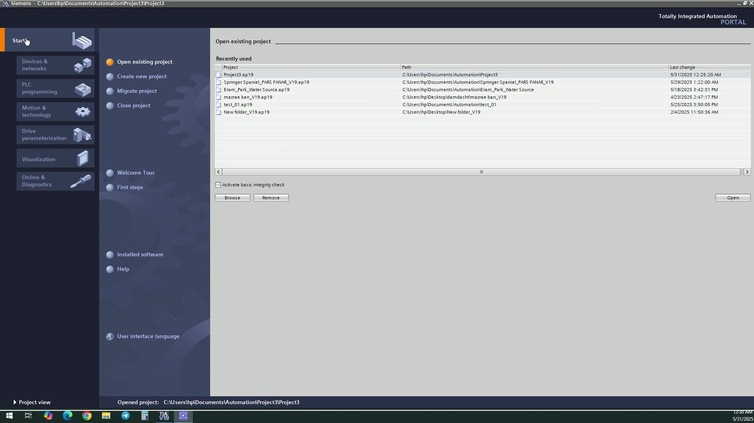Open First steps
Screen dimensions: 754x423
[130, 188]
